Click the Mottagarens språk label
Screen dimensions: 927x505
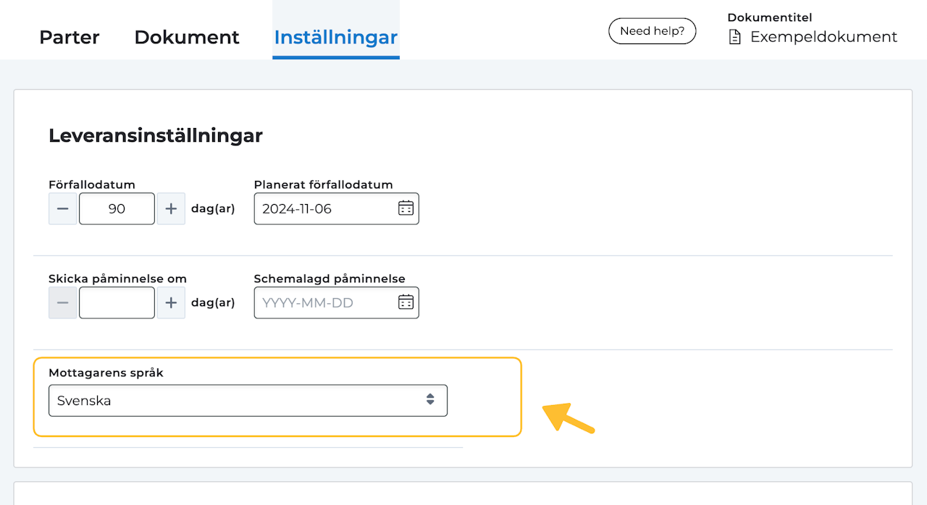[x=106, y=373]
